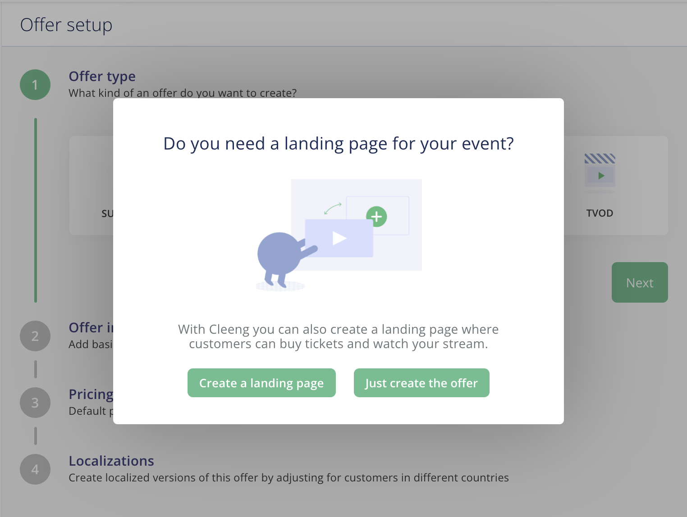Select the TVOD clapperboard icon
687x517 pixels.
pos(600,171)
